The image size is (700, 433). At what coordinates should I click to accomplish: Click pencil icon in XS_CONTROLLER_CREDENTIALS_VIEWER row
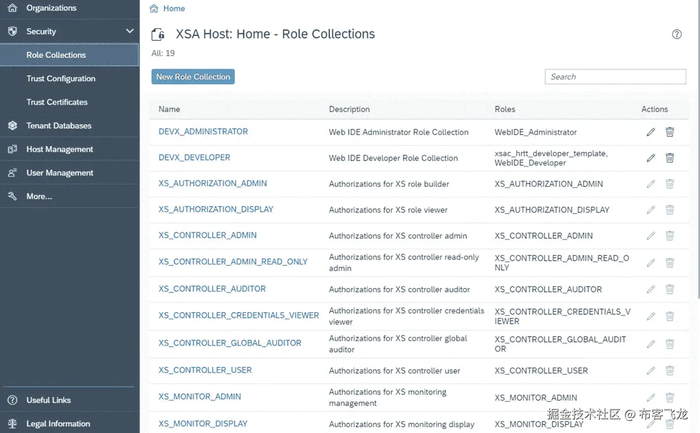point(651,316)
